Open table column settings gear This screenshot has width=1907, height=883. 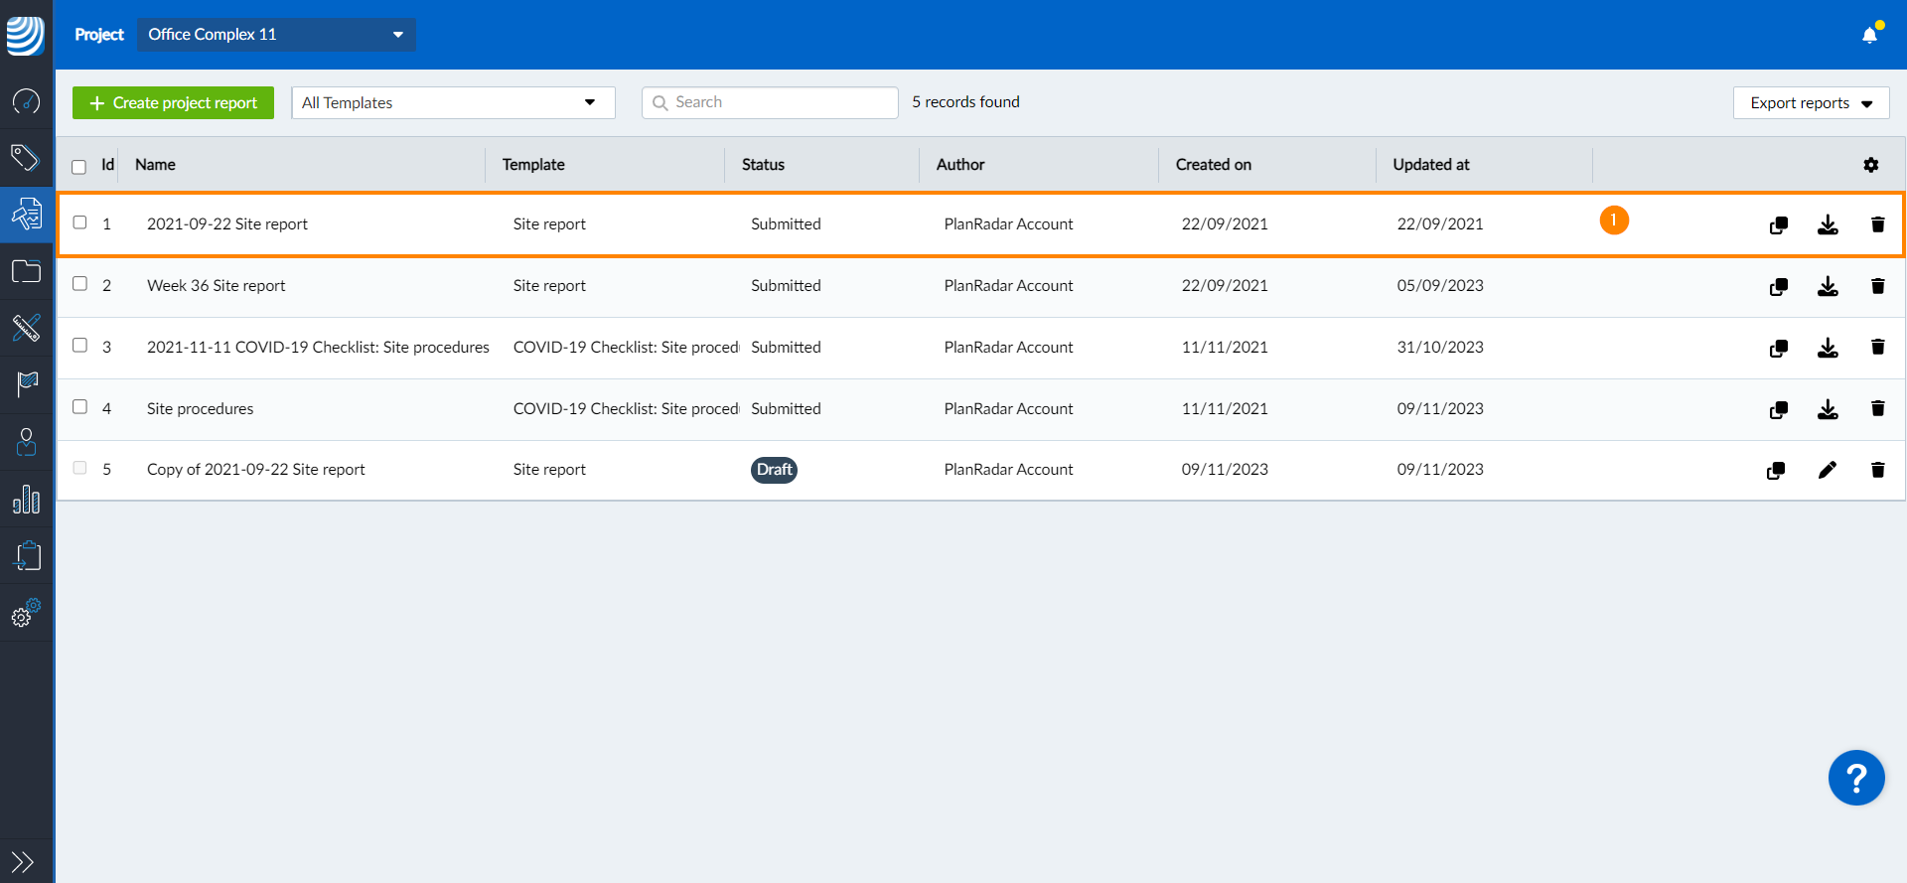pos(1870,165)
